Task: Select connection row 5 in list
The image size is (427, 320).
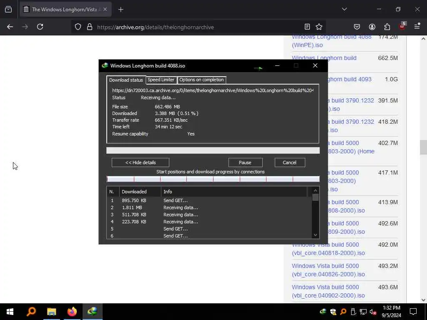Action: tap(209, 229)
